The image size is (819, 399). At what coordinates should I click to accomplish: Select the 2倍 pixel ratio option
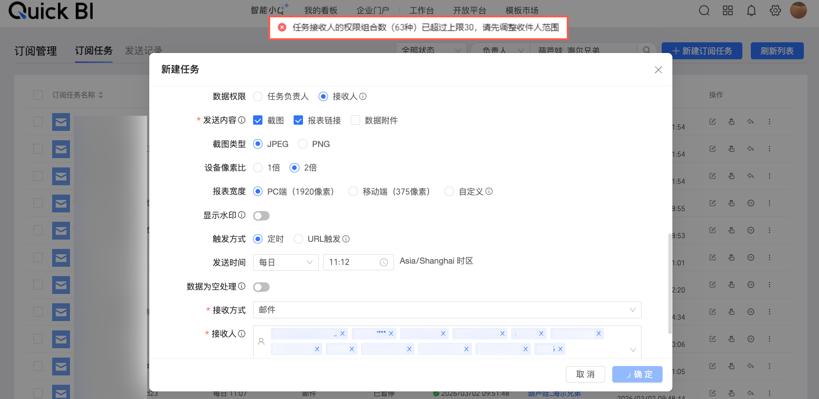294,167
